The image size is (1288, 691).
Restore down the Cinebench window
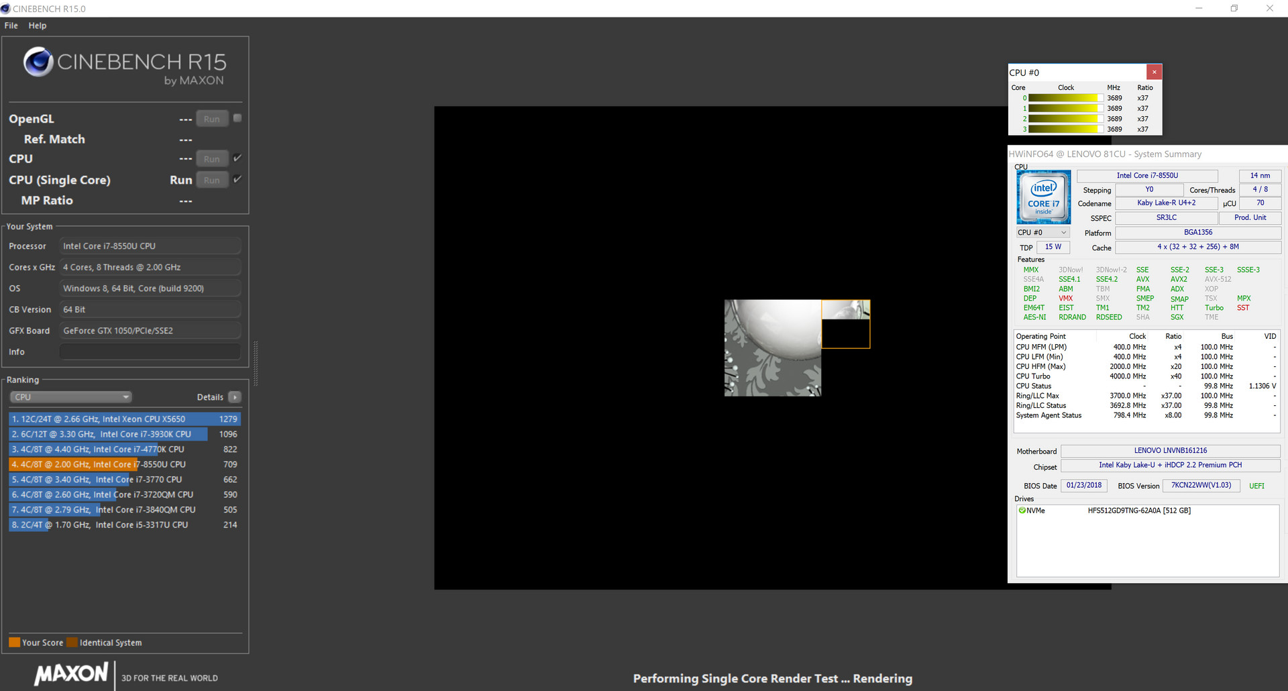pos(1234,9)
